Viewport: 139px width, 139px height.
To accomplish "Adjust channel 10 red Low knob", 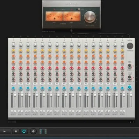I will pos(79,68).
